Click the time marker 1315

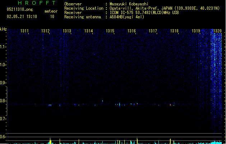110,31
